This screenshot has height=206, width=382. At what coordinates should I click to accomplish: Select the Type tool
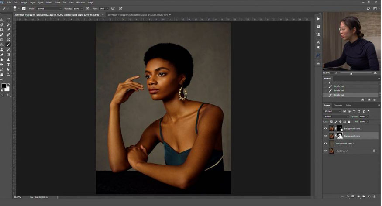click(x=8, y=65)
